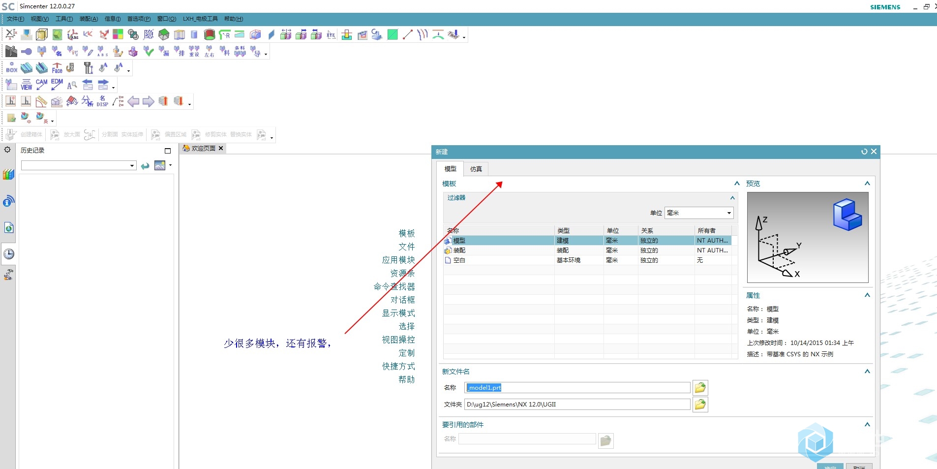The height and width of the screenshot is (469, 937).
Task: Click the green checkmark electrode icon
Action: point(149,51)
